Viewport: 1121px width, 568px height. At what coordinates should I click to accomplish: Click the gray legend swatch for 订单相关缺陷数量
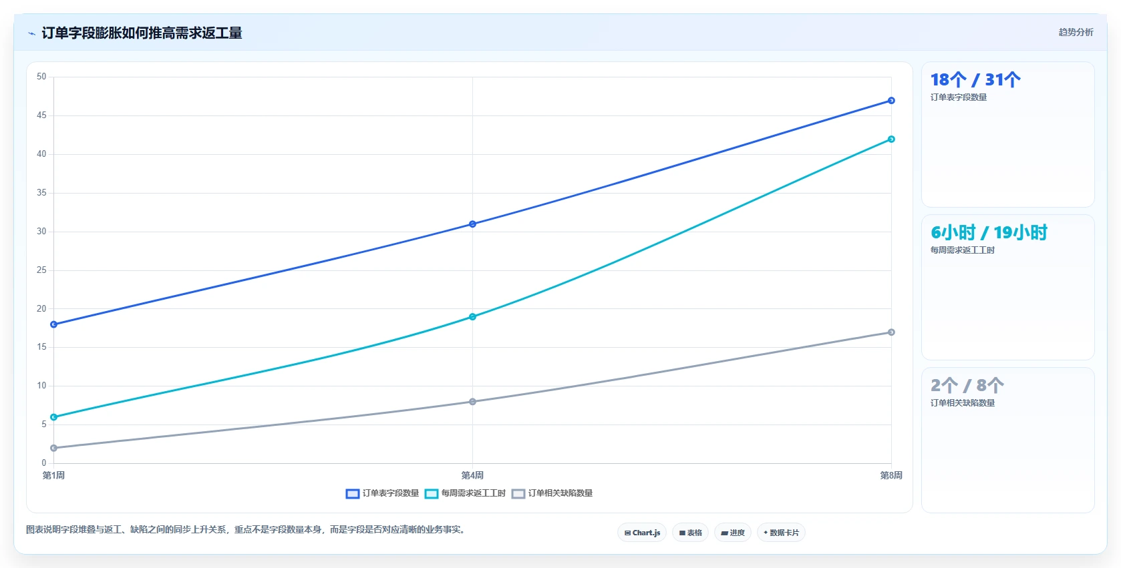(518, 494)
